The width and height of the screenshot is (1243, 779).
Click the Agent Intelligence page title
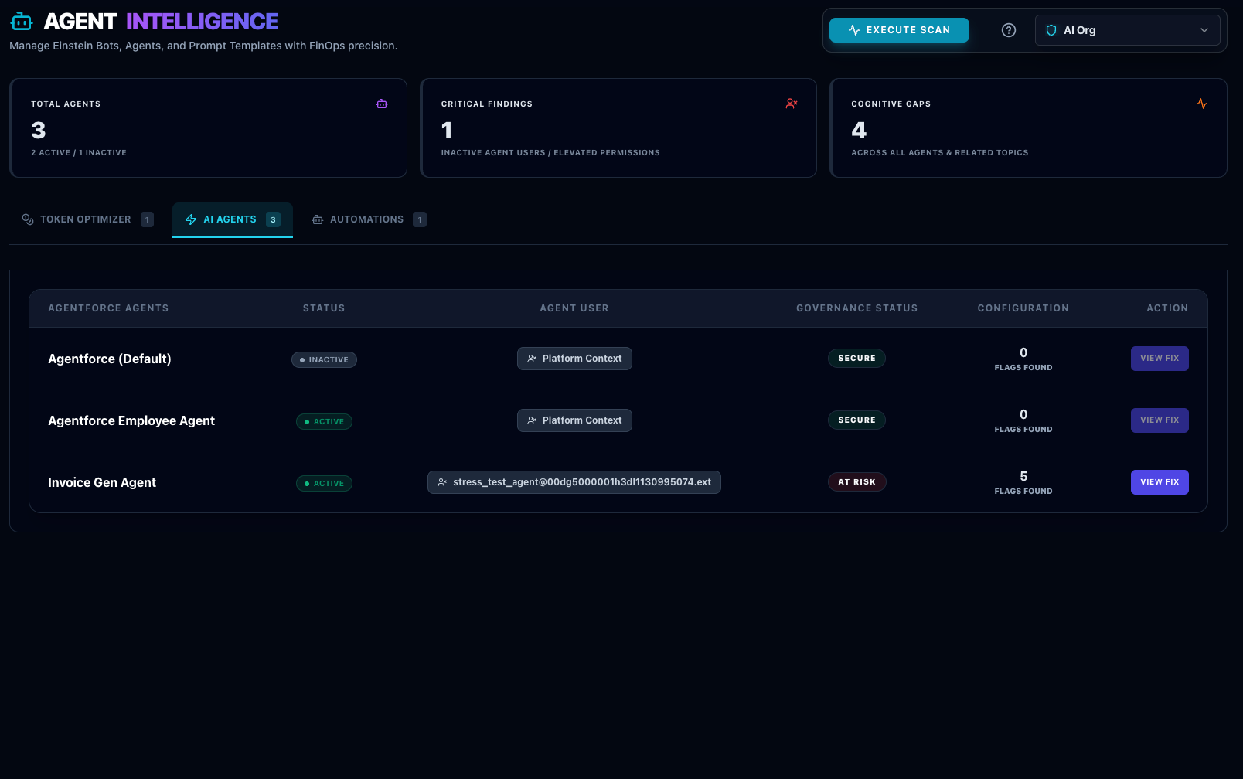coord(161,22)
